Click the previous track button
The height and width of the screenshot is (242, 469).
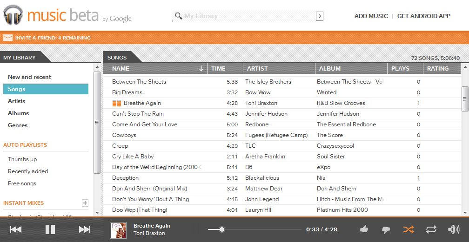coord(16,229)
